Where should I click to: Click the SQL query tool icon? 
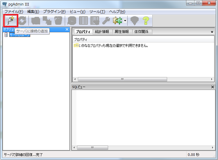(x=72, y=21)
